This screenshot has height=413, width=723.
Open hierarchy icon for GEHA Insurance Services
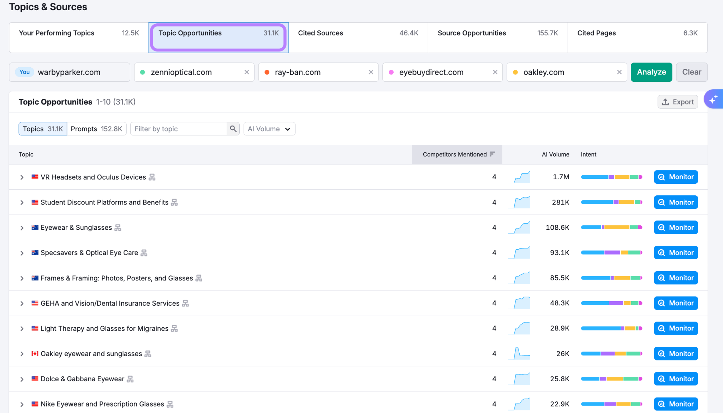point(185,303)
